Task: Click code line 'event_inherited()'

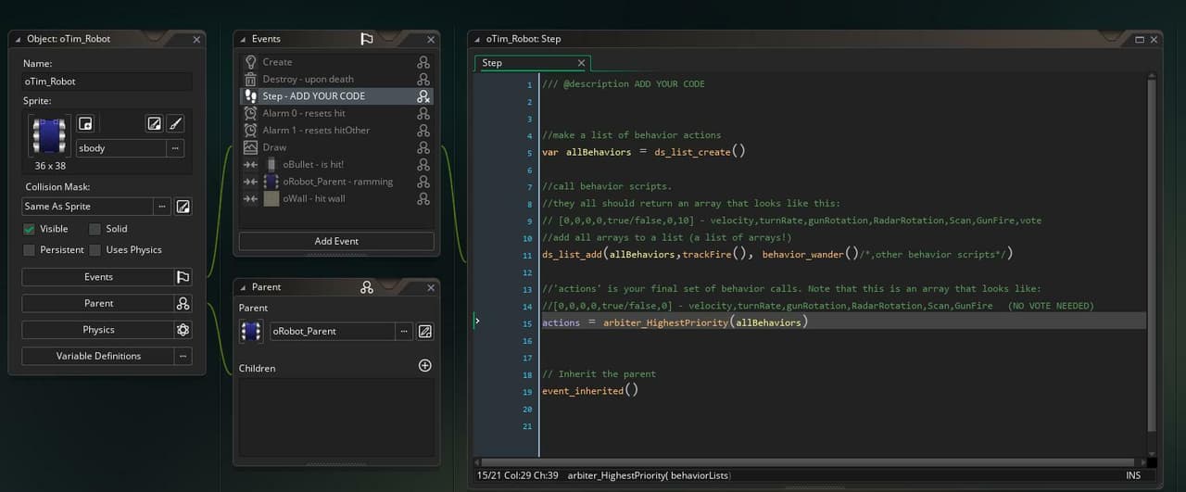Action: tap(590, 391)
